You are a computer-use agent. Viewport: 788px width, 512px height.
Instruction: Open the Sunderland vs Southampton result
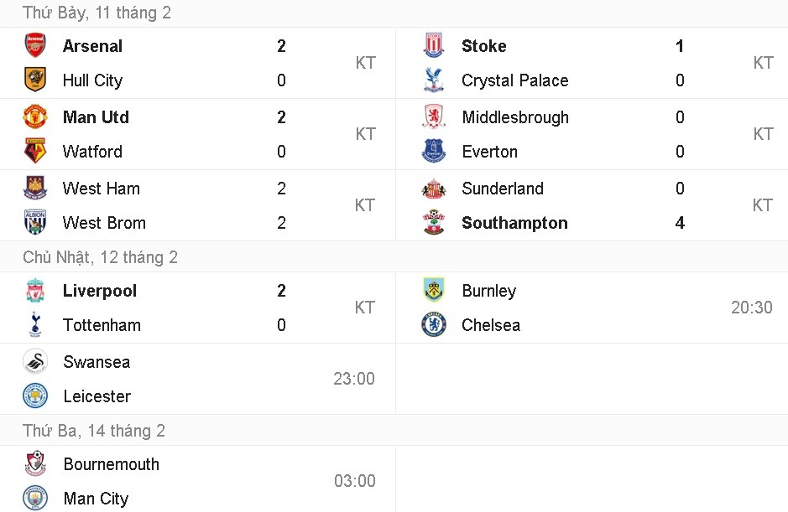(x=587, y=205)
